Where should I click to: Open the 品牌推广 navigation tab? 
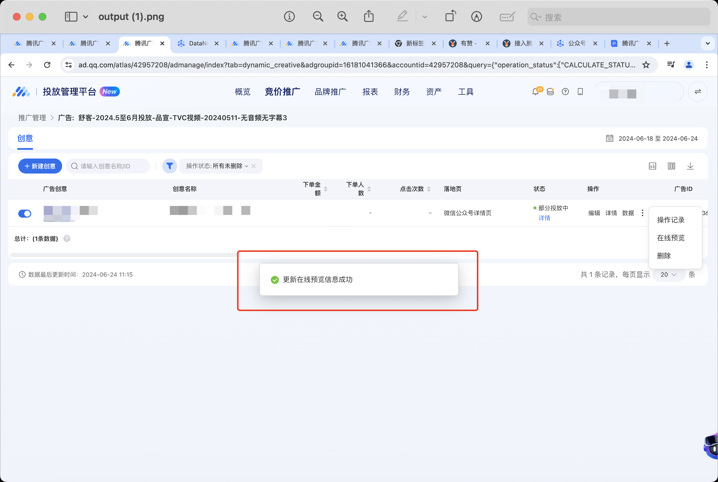tap(330, 92)
